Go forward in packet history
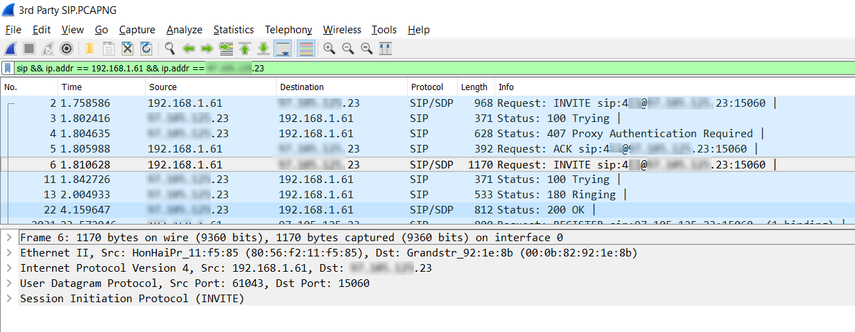Image resolution: width=855 pixels, height=332 pixels. [x=207, y=49]
